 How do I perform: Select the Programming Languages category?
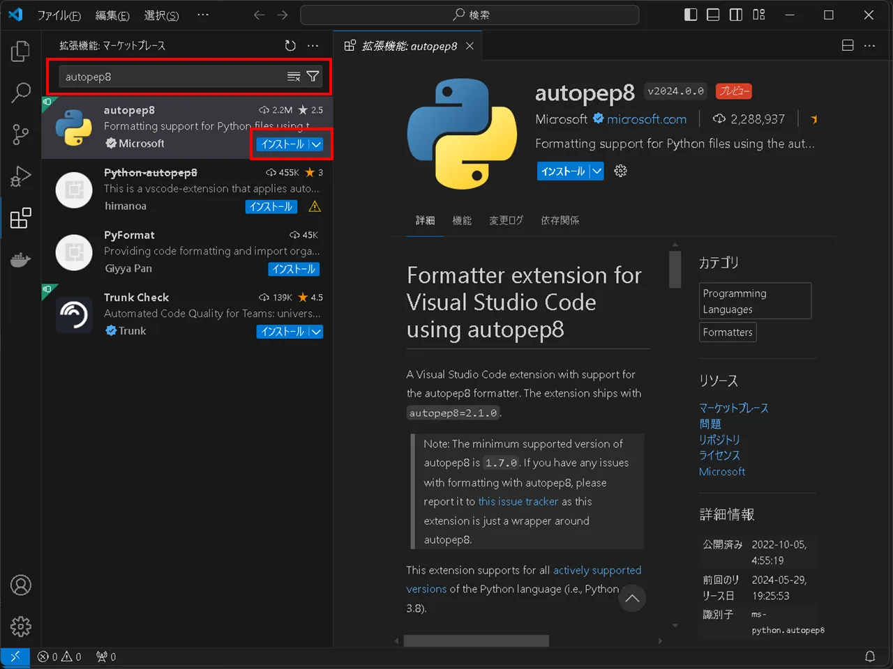755,301
